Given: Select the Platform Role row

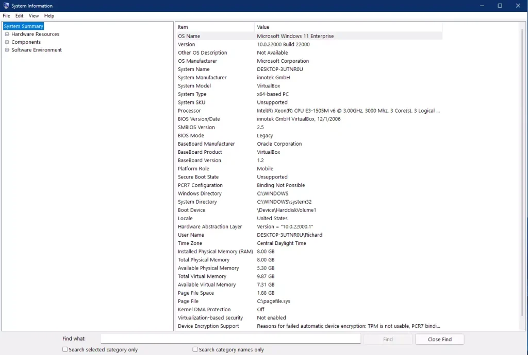Looking at the screenshot, I should coord(309,169).
